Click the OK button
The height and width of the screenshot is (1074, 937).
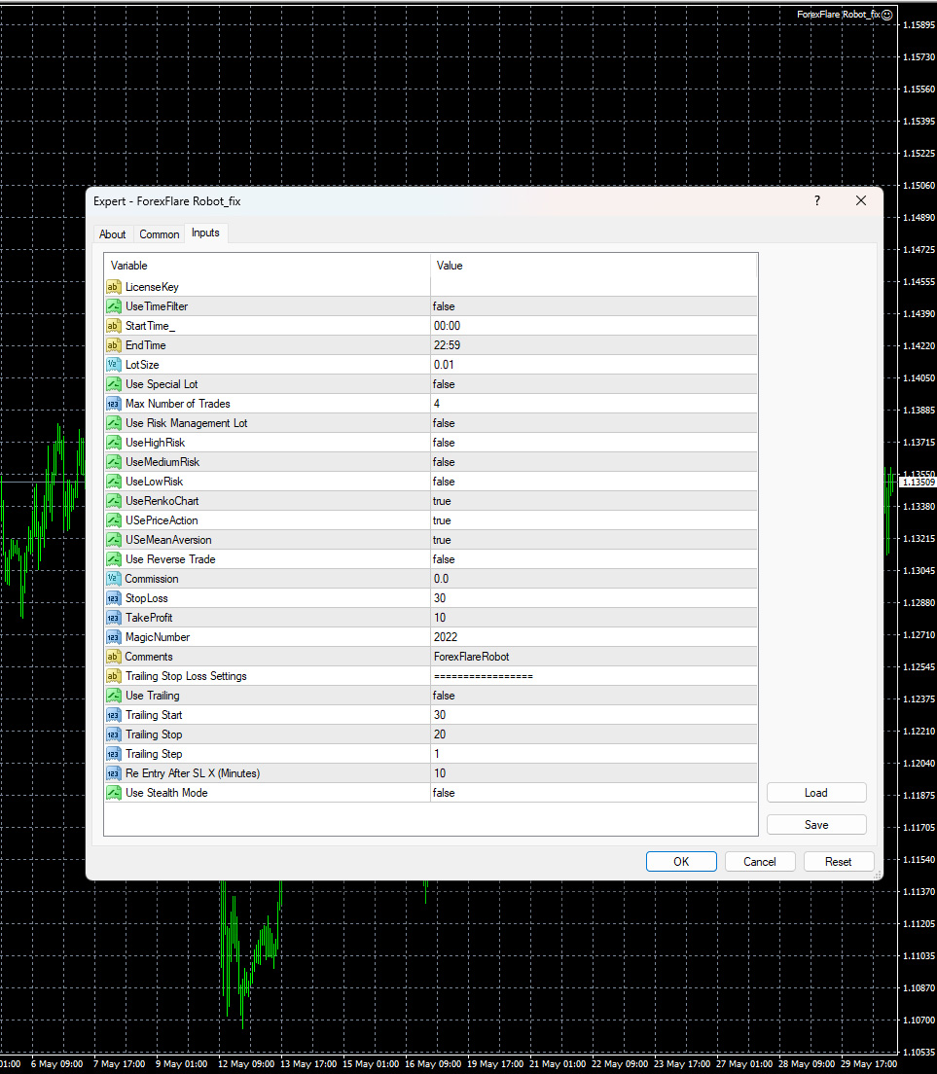tap(681, 862)
